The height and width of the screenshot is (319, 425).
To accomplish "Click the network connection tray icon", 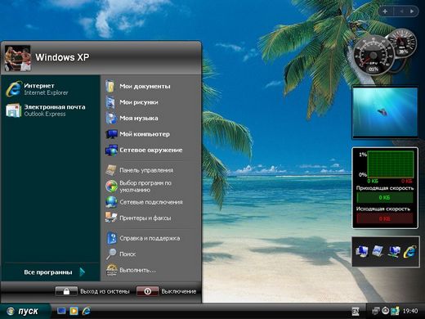I will point(376,311).
